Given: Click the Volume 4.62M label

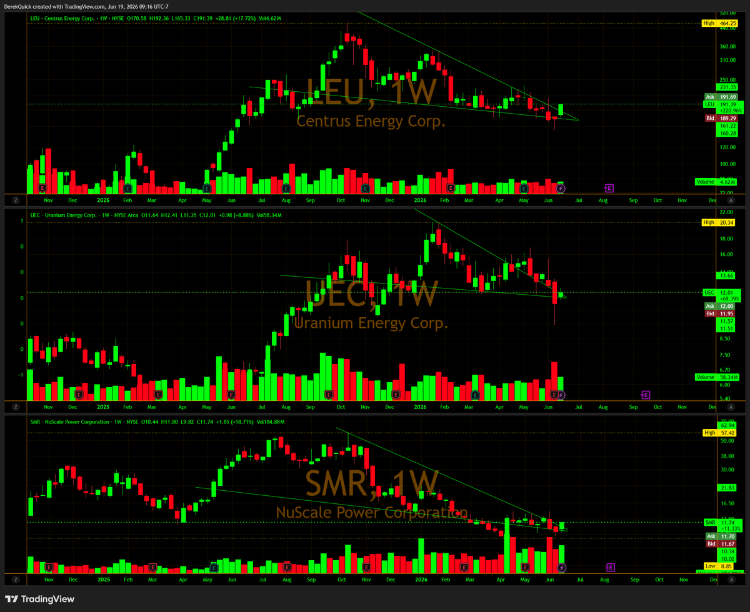Looking at the screenshot, I should tap(716, 182).
